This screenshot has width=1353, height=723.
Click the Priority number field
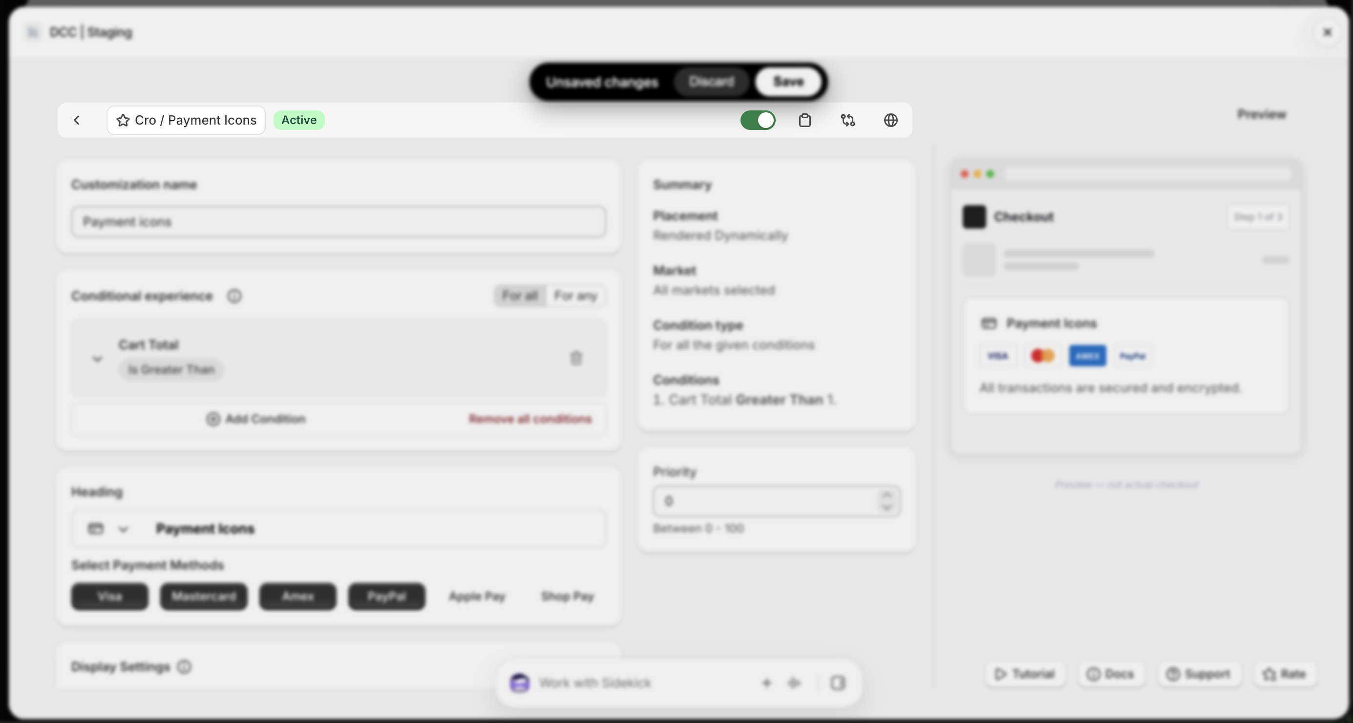pyautogui.click(x=776, y=501)
